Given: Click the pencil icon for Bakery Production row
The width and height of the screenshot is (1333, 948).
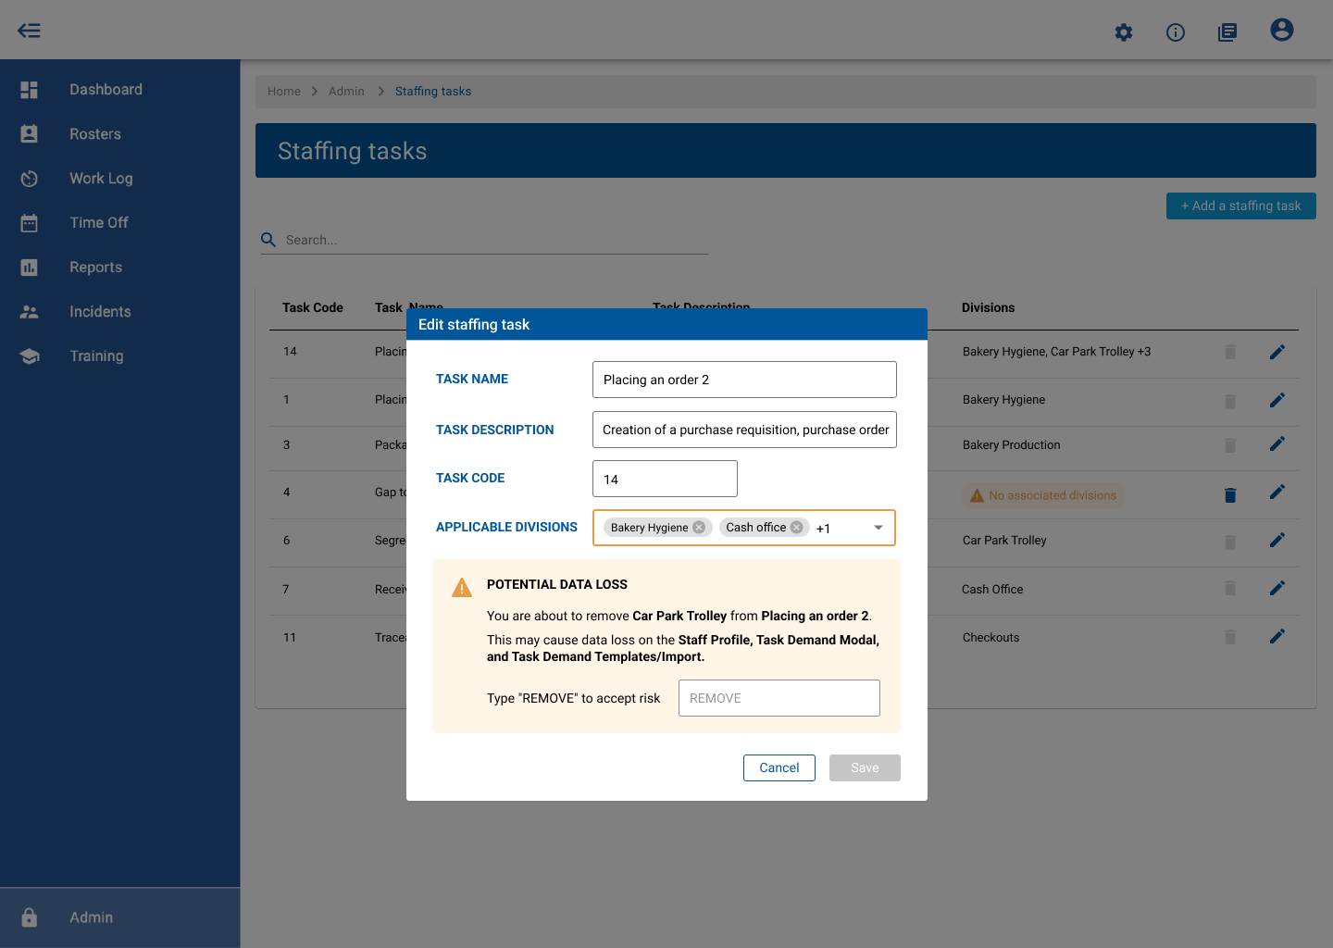Looking at the screenshot, I should click(1277, 444).
